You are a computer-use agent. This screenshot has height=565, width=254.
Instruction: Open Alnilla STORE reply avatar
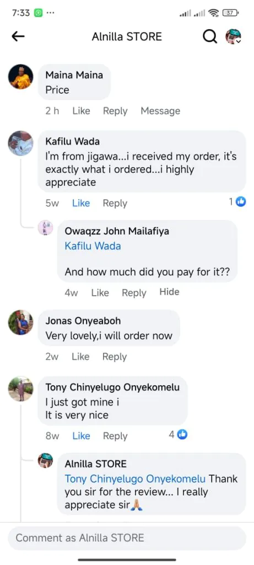[x=45, y=461]
